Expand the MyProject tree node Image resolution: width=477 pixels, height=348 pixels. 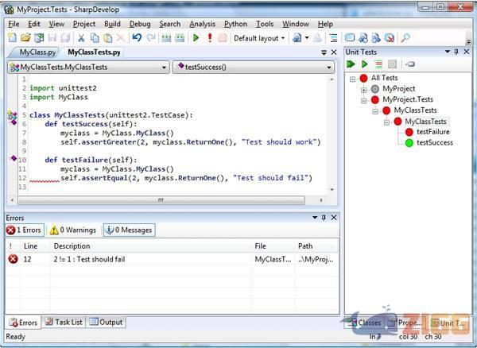363,89
